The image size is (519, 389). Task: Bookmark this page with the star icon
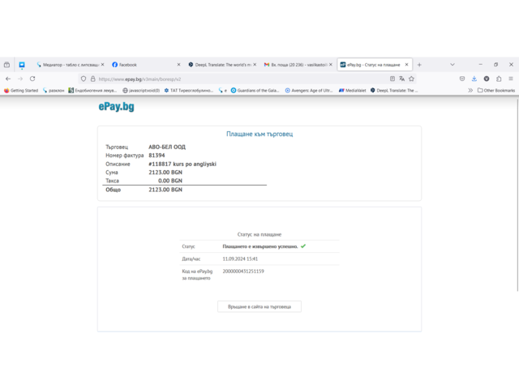click(412, 79)
